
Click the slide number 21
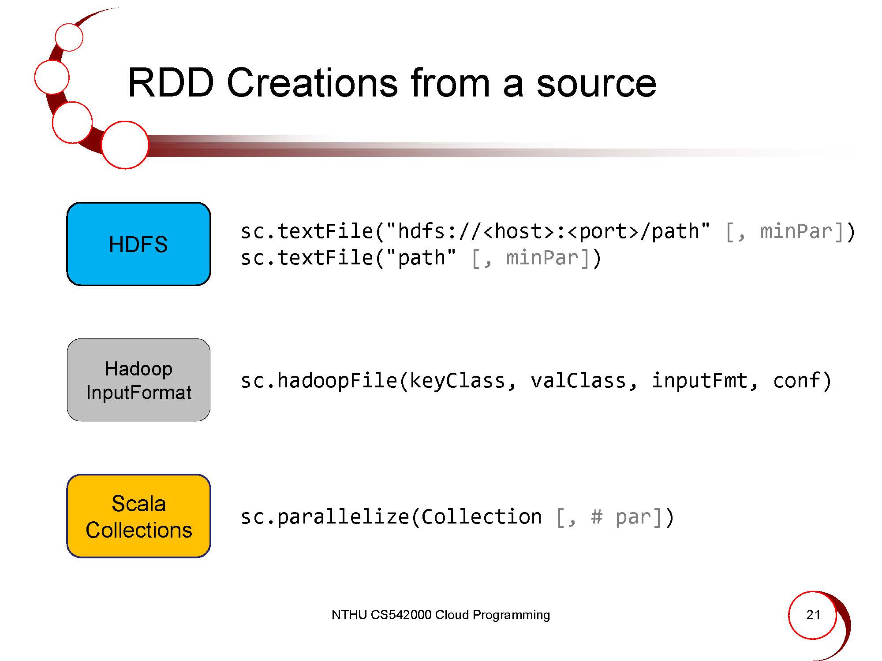[813, 615]
